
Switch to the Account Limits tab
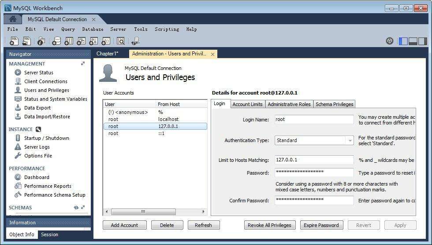247,104
